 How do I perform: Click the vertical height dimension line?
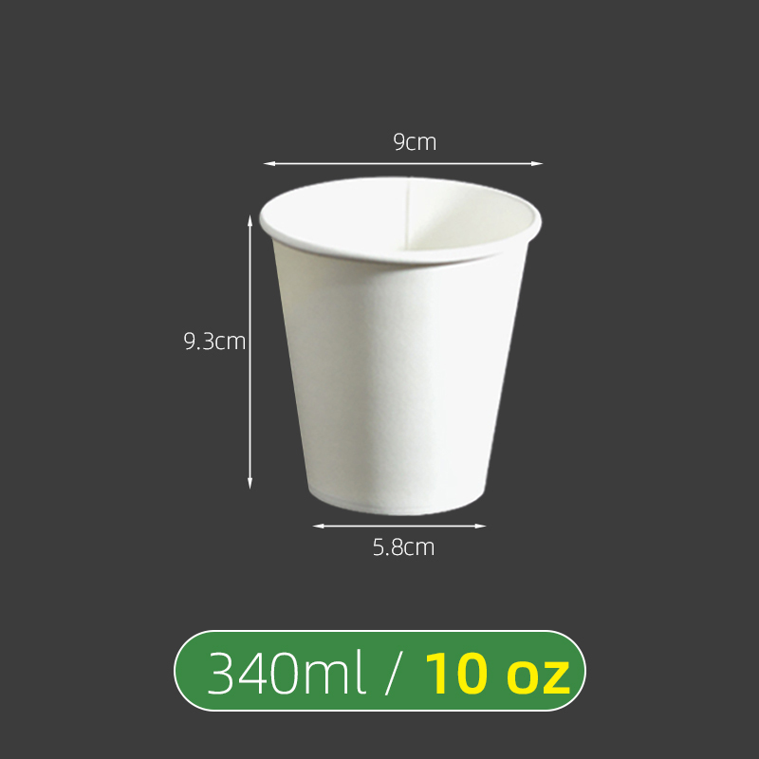click(x=250, y=352)
